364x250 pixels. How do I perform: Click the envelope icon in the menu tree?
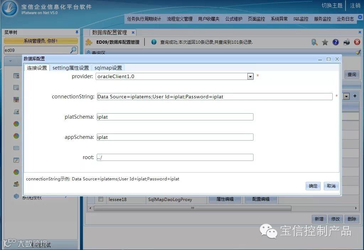(16, 148)
